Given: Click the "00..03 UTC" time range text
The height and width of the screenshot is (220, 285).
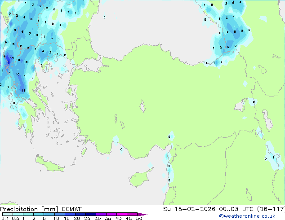Looking at the screenshot, I should (236, 209).
